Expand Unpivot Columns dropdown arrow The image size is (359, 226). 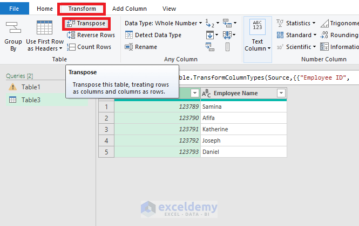pyautogui.click(x=235, y=23)
